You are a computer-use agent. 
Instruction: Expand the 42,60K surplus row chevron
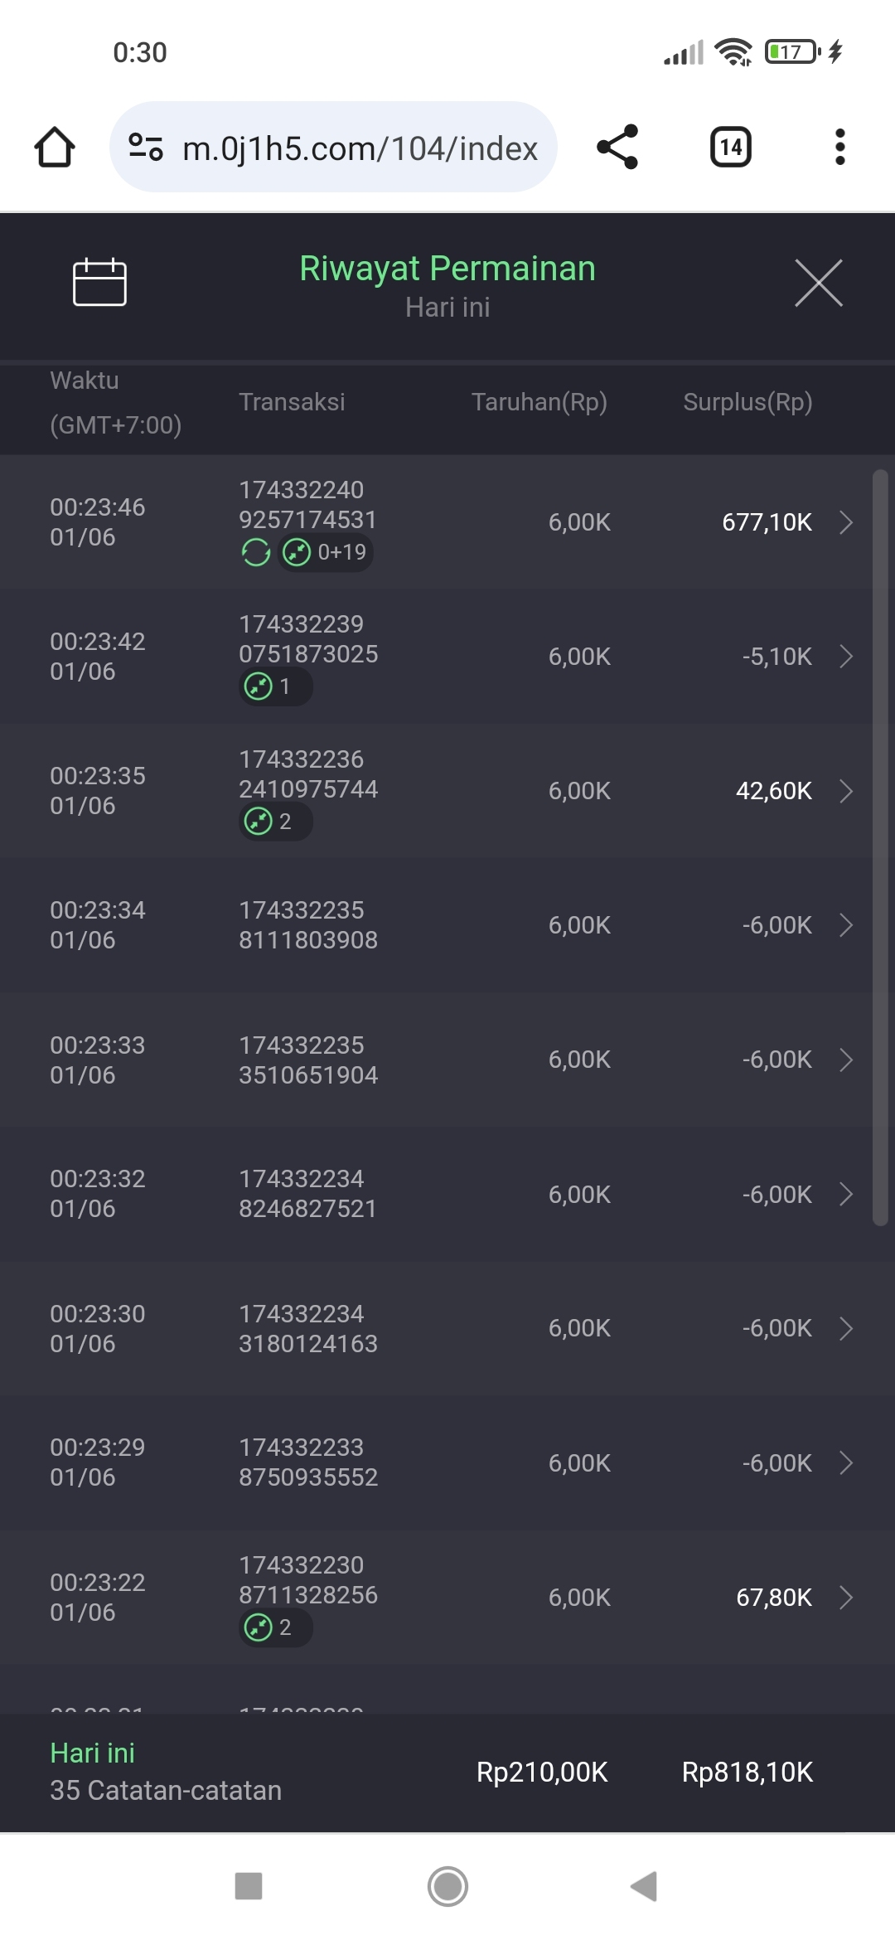click(x=846, y=791)
